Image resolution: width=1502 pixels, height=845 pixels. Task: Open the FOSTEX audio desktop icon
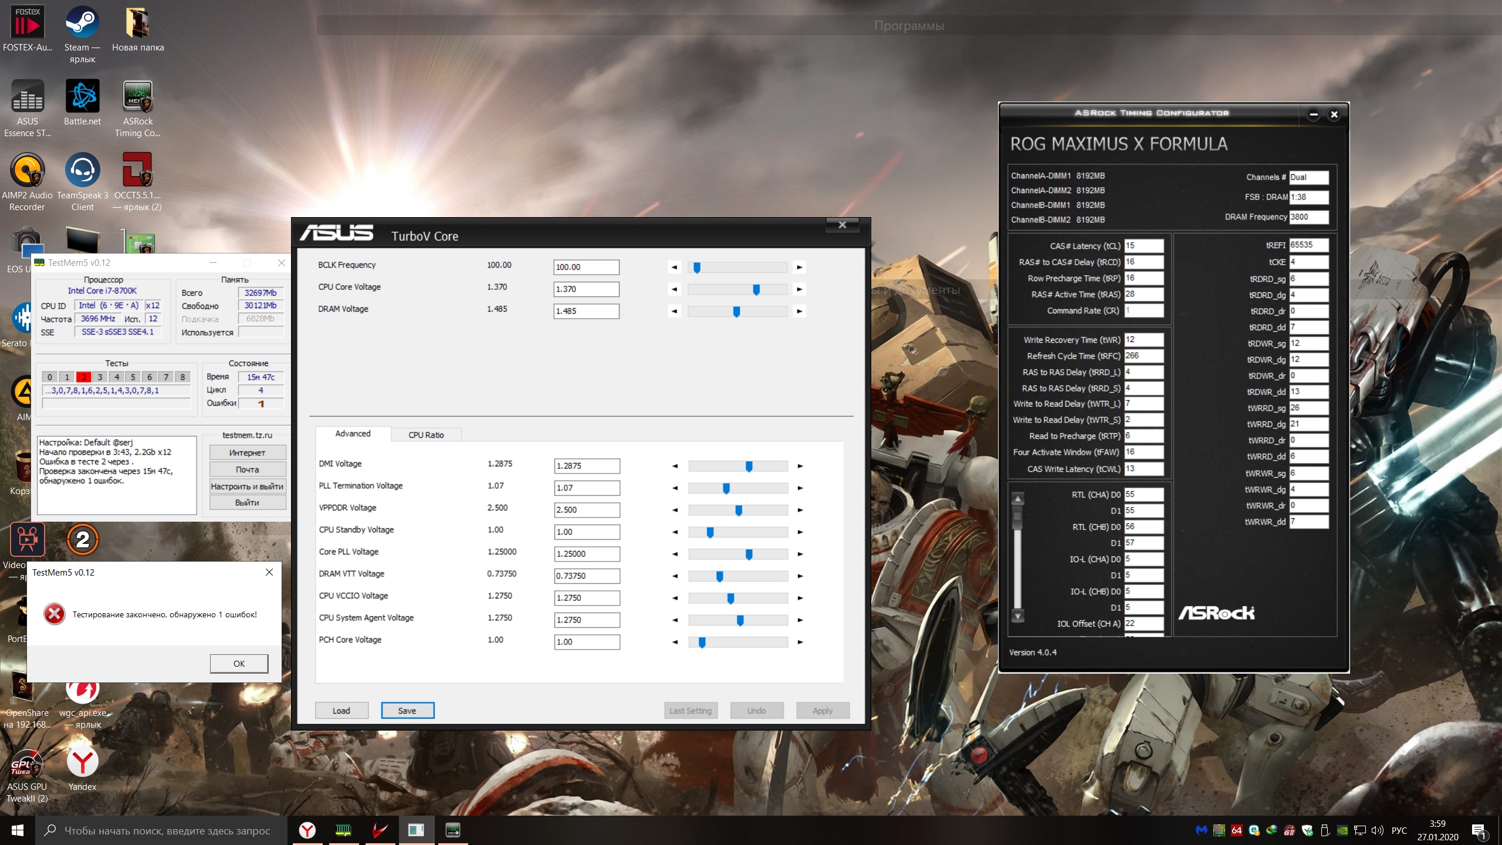click(x=27, y=23)
